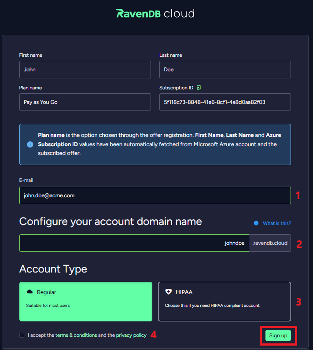Accept the terms and conditions checkbox
The width and height of the screenshot is (313, 350).
(22, 335)
